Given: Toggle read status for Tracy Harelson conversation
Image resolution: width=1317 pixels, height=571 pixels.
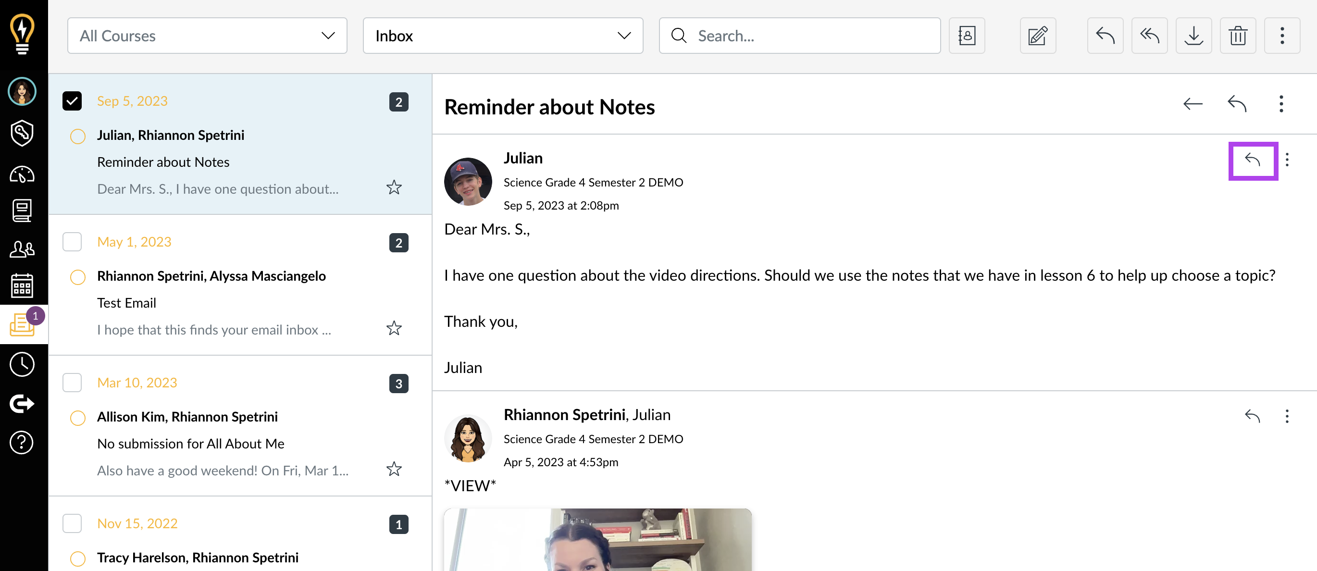Looking at the screenshot, I should click(78, 559).
